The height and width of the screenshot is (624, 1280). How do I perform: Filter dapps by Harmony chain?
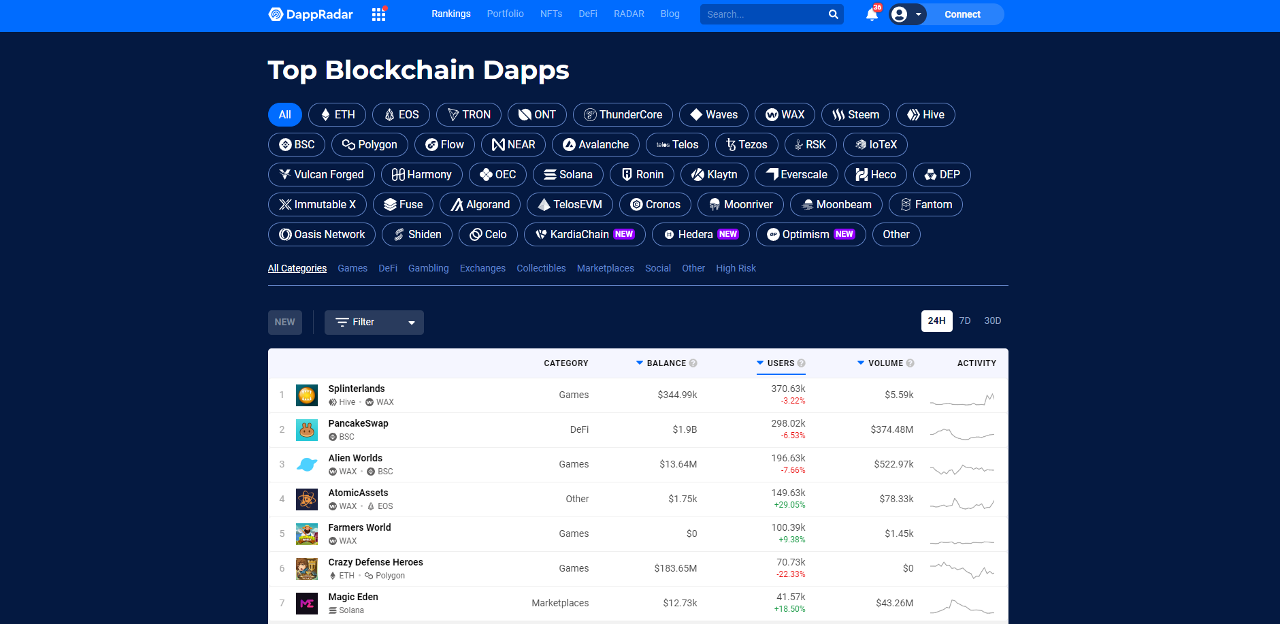(x=421, y=175)
